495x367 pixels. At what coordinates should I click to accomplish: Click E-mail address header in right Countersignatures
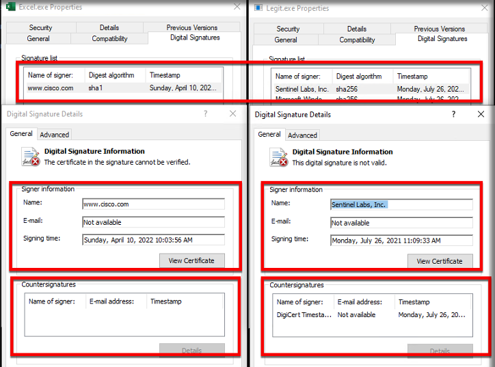pos(364,302)
